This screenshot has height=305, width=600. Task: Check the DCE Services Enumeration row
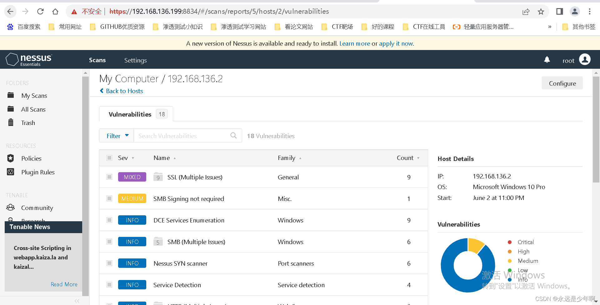109,220
